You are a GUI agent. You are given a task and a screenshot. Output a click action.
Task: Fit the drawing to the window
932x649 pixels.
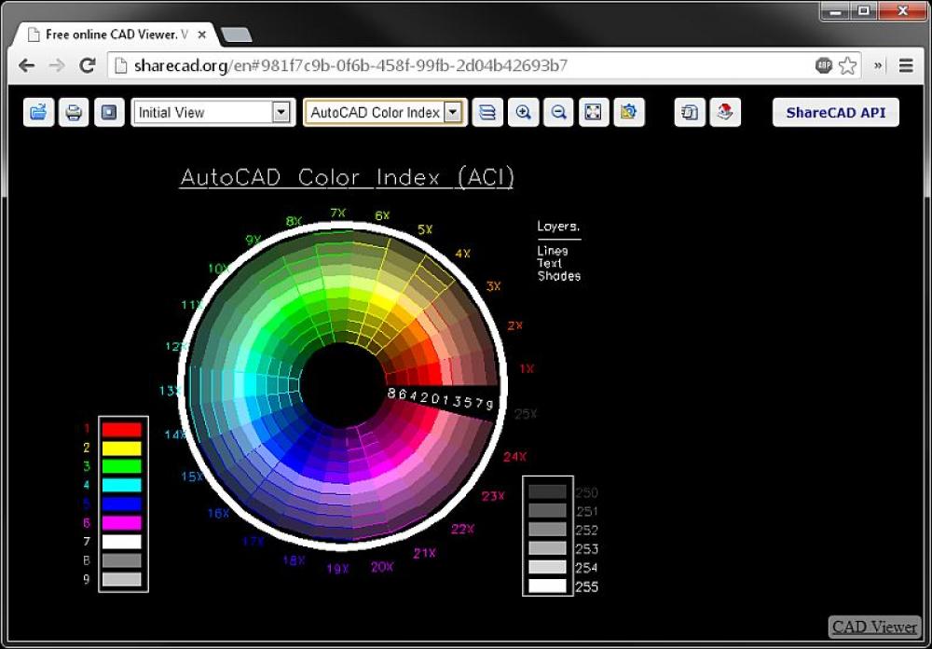pyautogui.click(x=593, y=112)
